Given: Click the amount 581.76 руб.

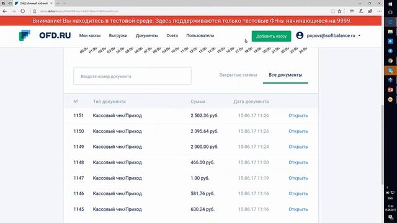Looking at the screenshot, I should [203, 193].
